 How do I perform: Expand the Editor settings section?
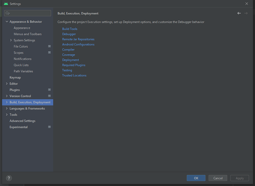tap(7, 84)
